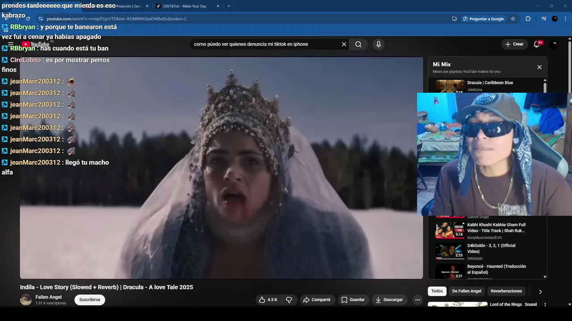Select the Reverberaciones chip

506,291
